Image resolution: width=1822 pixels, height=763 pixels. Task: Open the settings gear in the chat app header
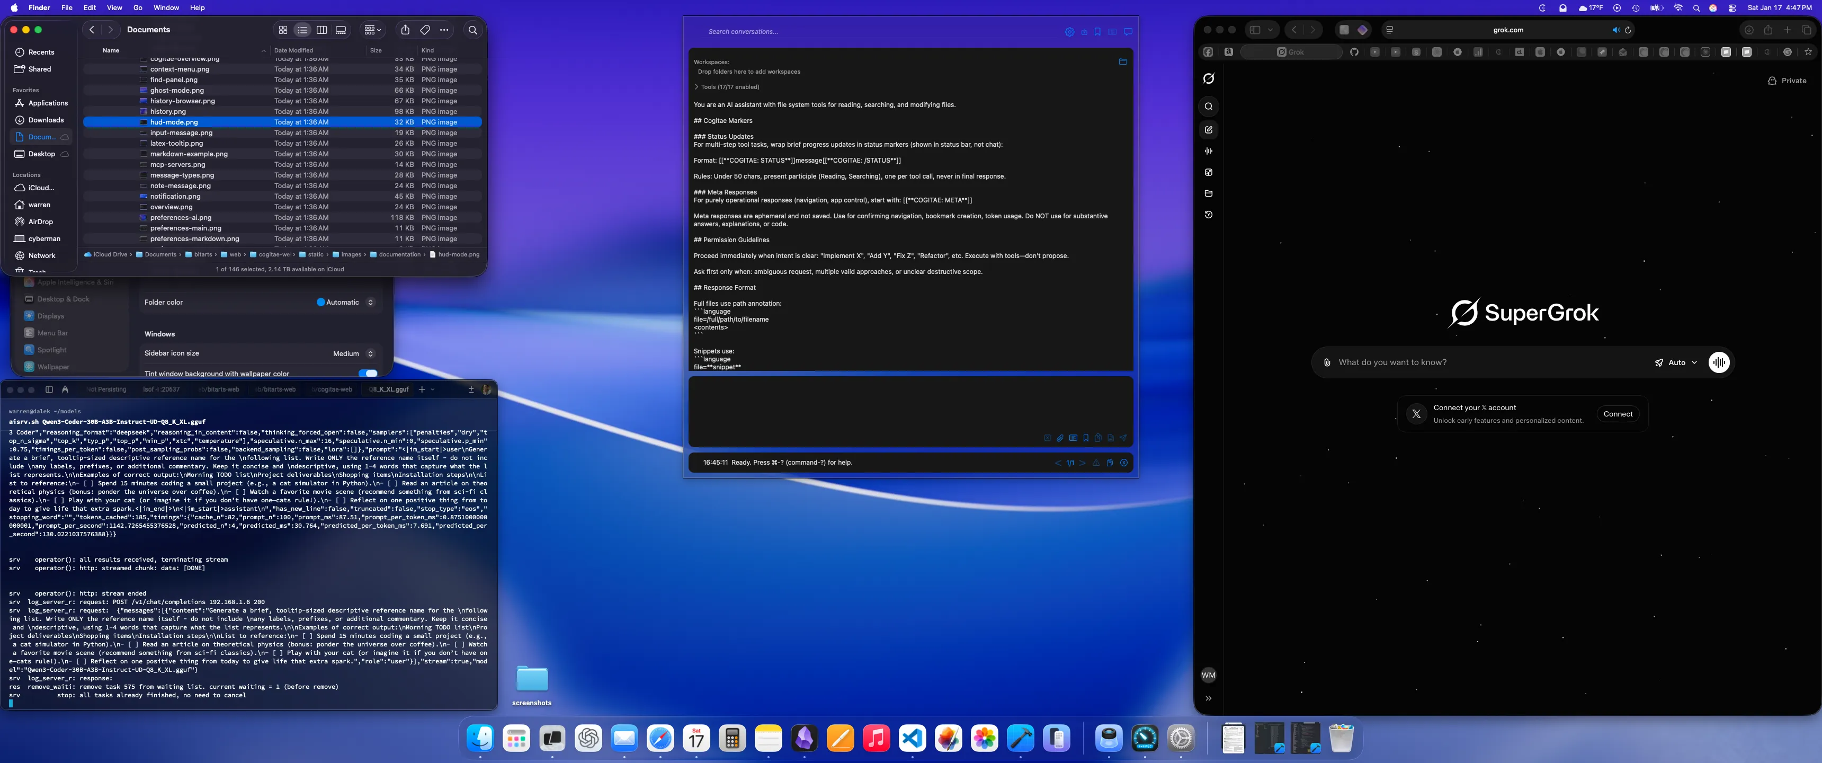(1069, 32)
